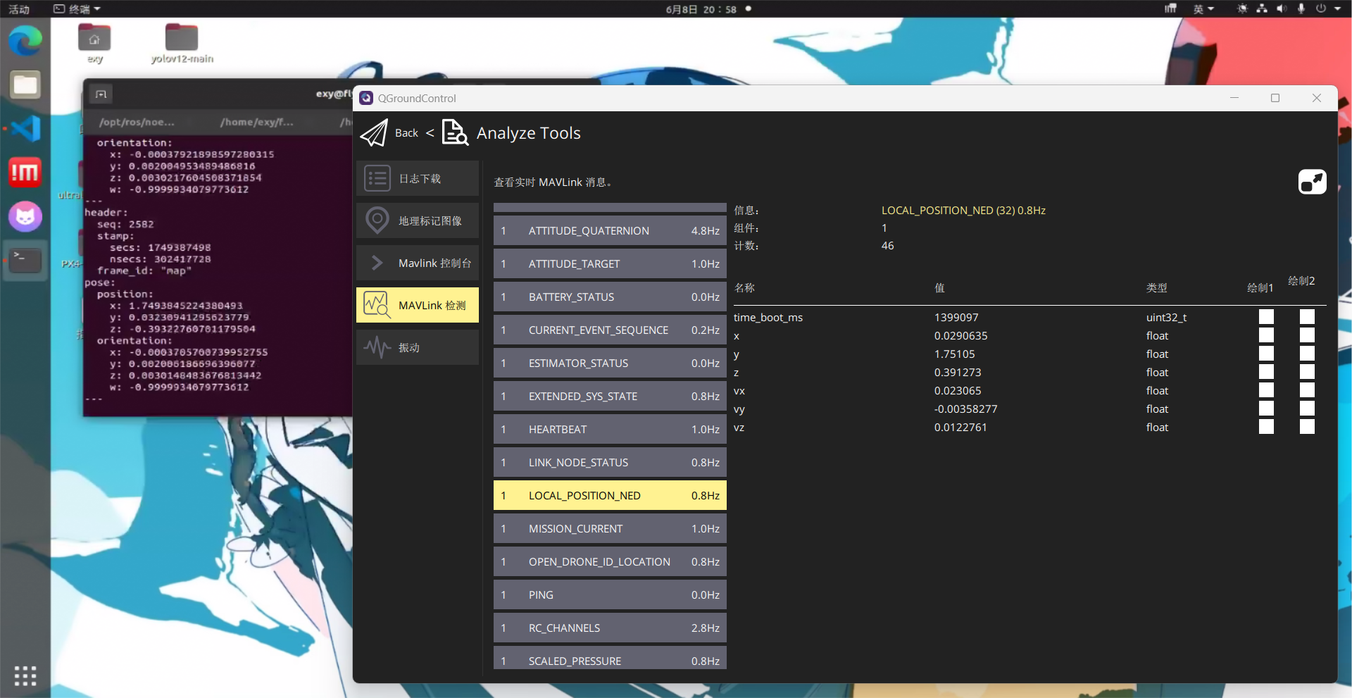The image size is (1352, 698).
Task: Click the Back label in QGroundControl
Action: (x=406, y=132)
